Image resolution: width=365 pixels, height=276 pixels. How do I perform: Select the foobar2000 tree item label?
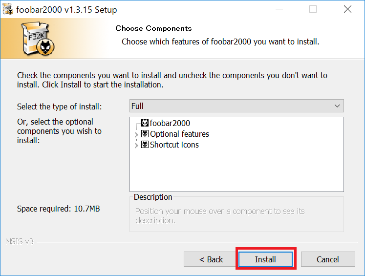click(170, 123)
